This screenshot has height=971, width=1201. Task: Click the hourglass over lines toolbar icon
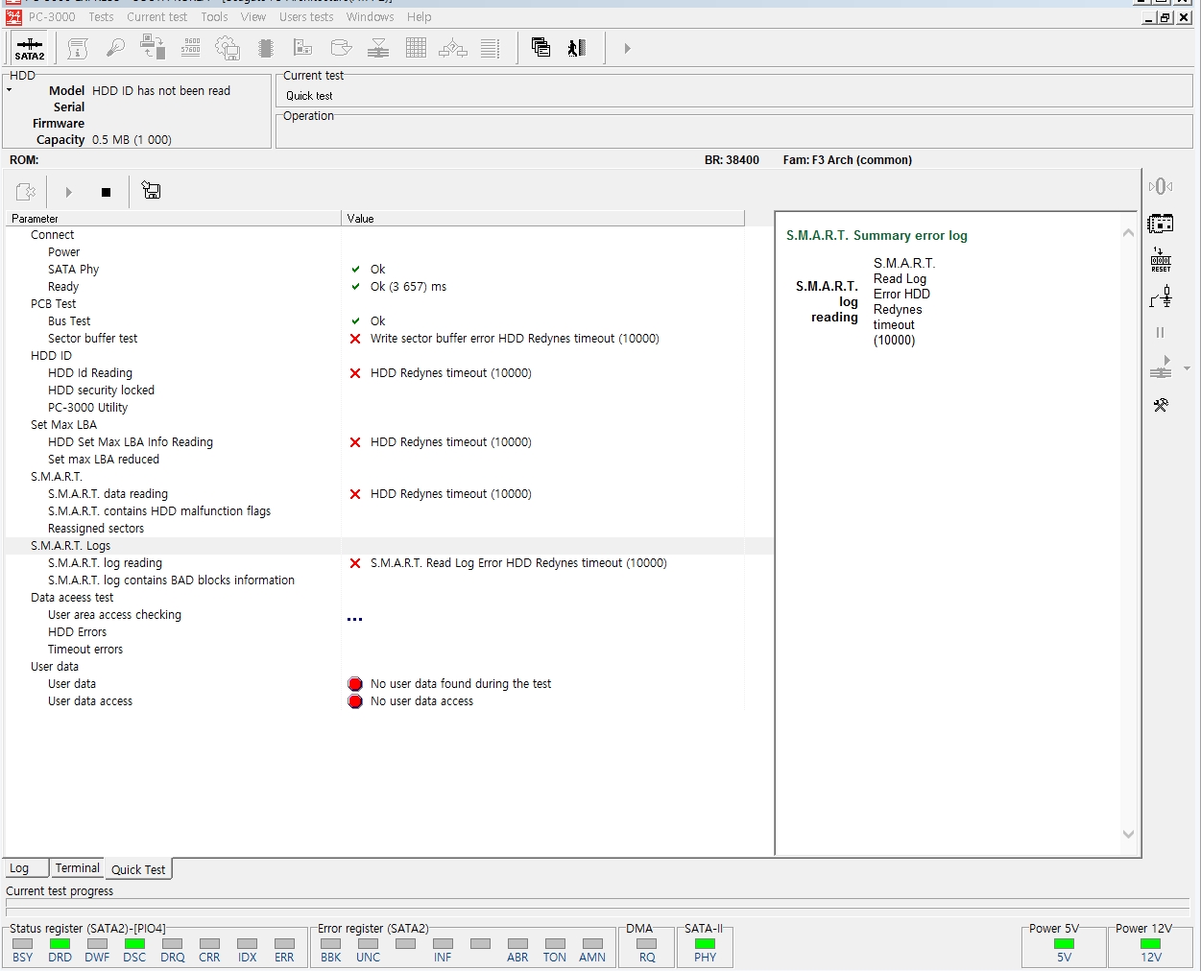pos(378,48)
